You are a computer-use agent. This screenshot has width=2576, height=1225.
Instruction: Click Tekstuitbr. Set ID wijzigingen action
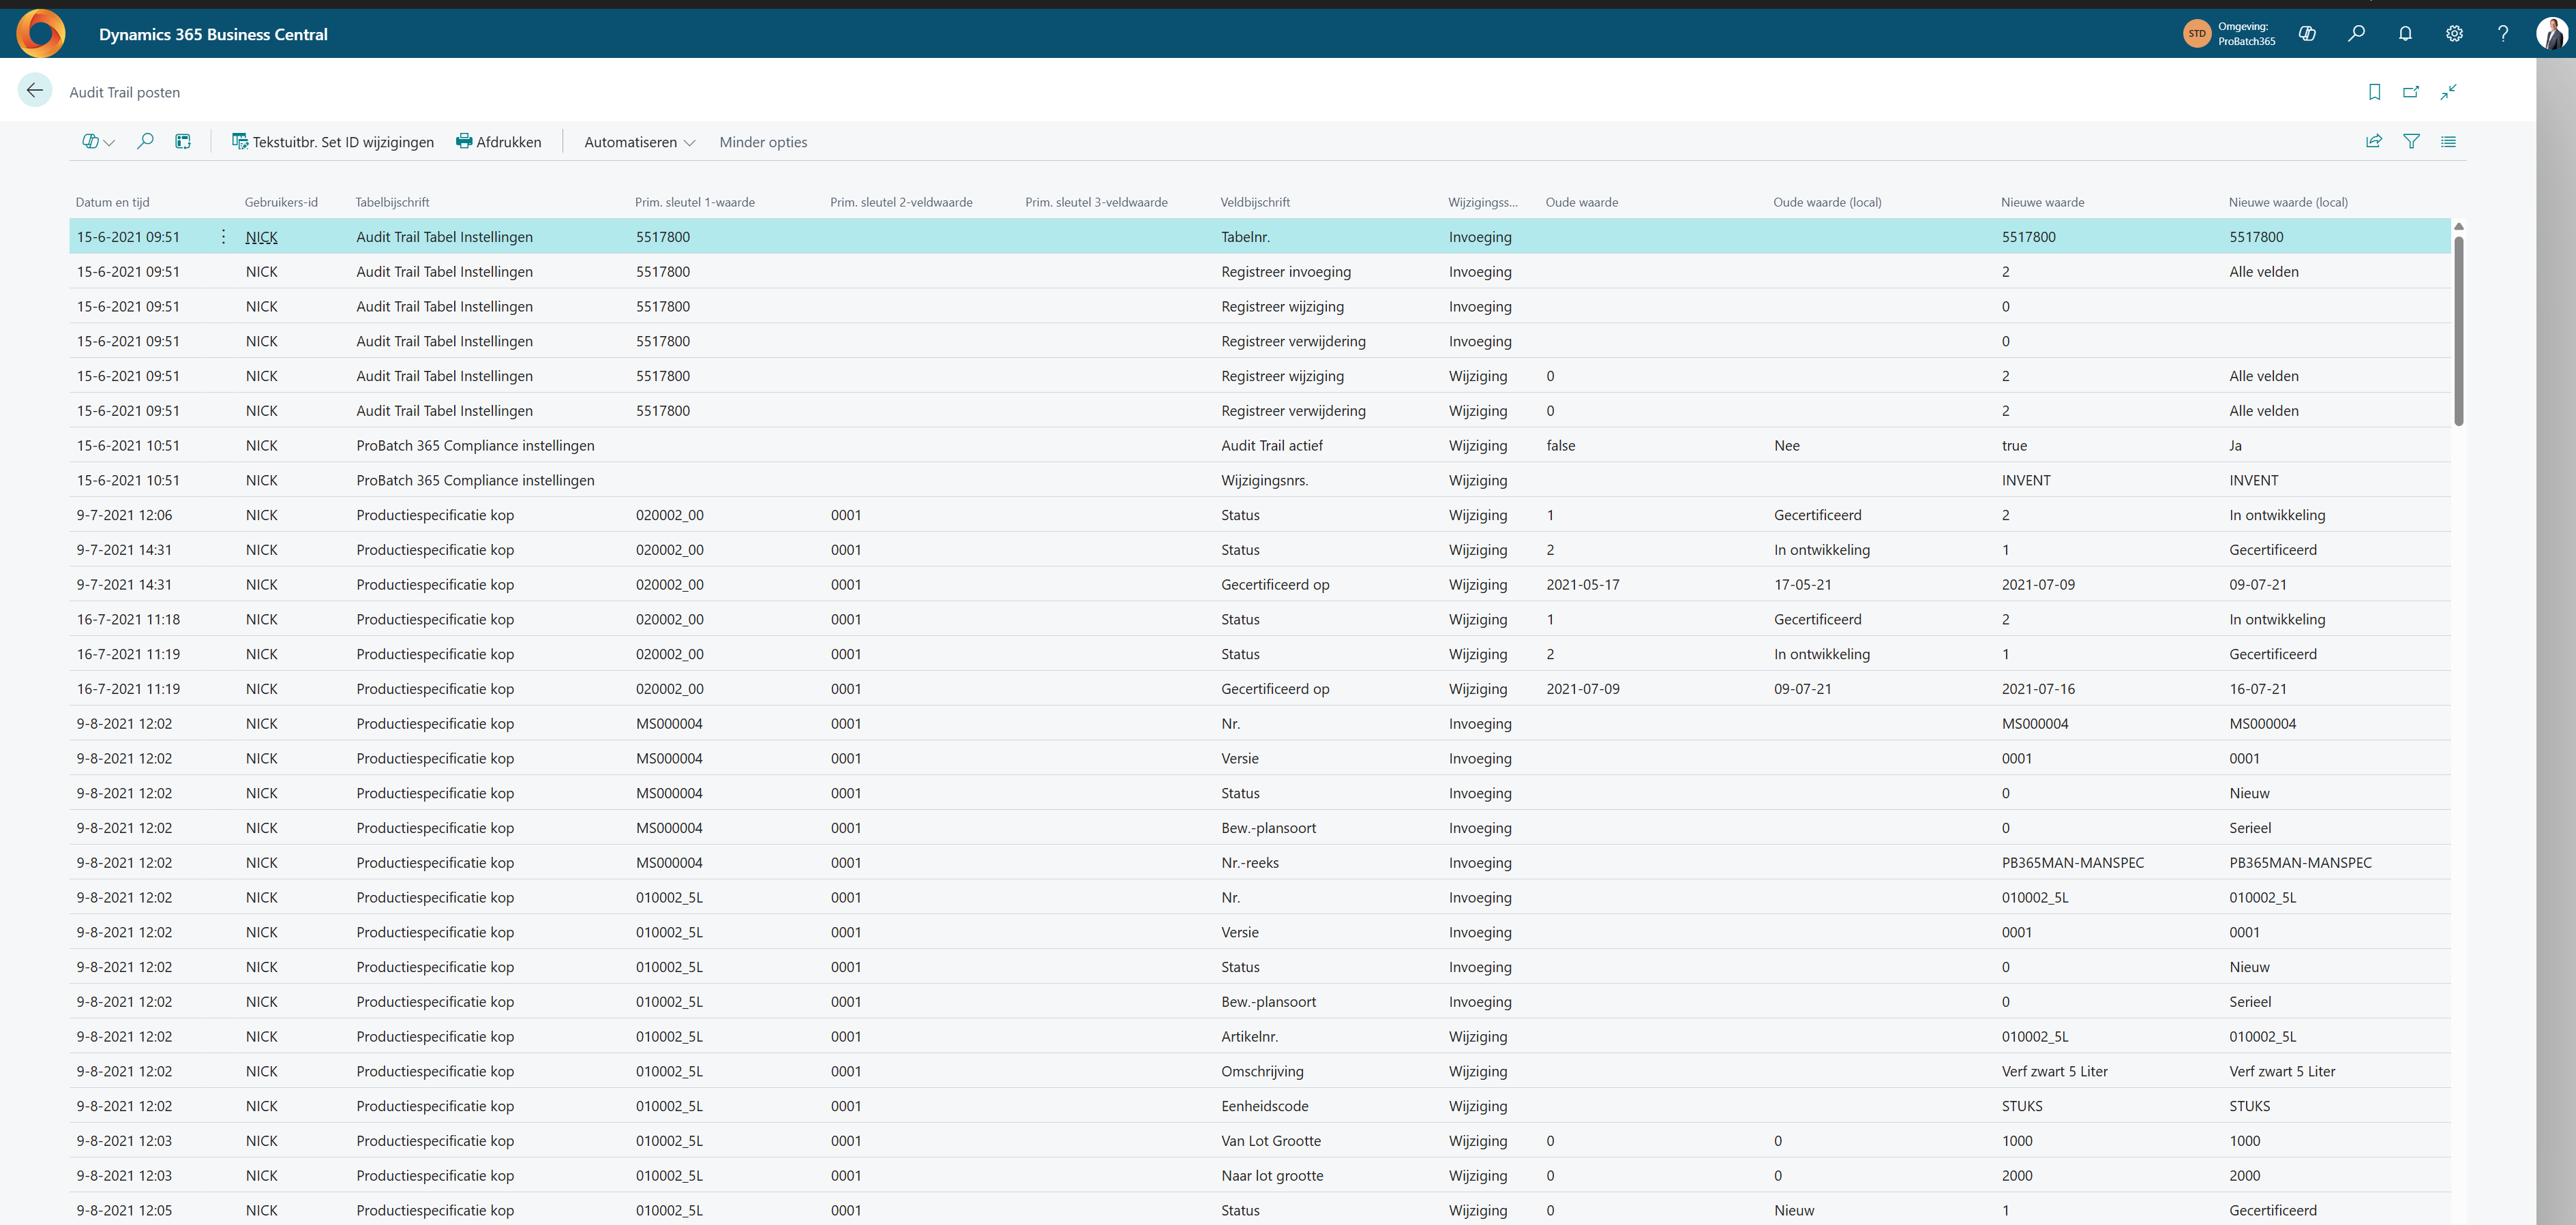click(332, 142)
